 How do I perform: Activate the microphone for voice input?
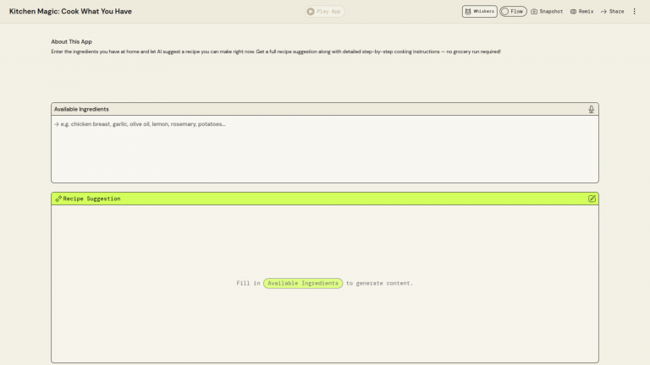point(592,109)
